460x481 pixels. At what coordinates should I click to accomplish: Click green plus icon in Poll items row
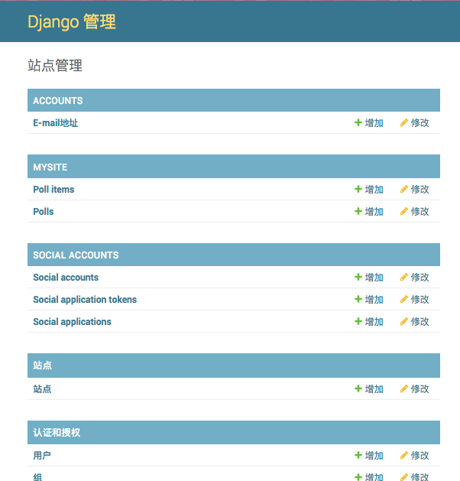pos(358,189)
